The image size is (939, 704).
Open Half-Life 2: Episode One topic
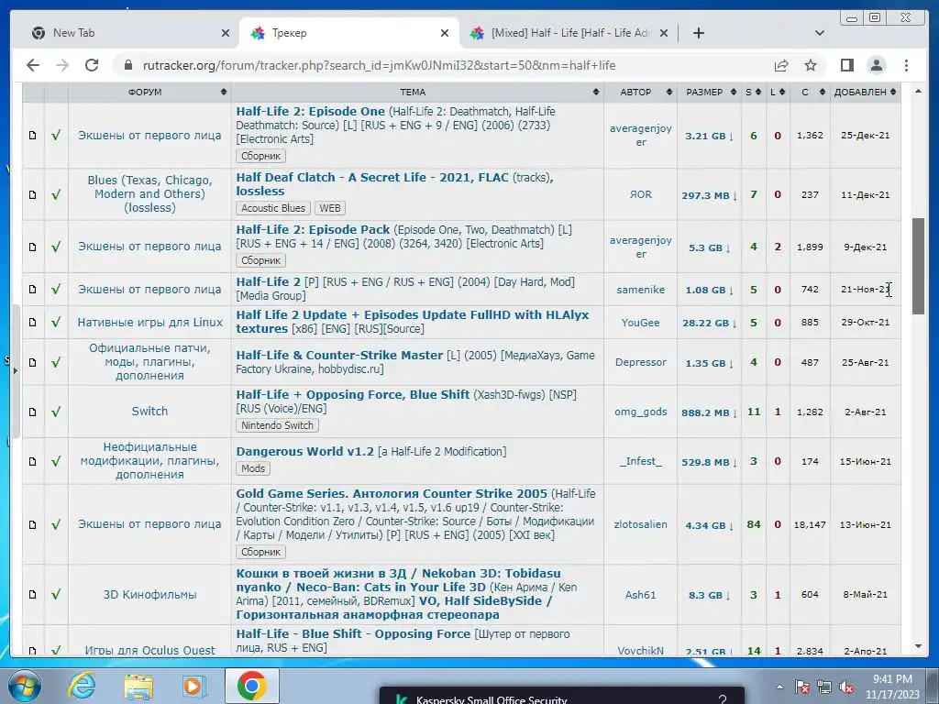pyautogui.click(x=310, y=111)
